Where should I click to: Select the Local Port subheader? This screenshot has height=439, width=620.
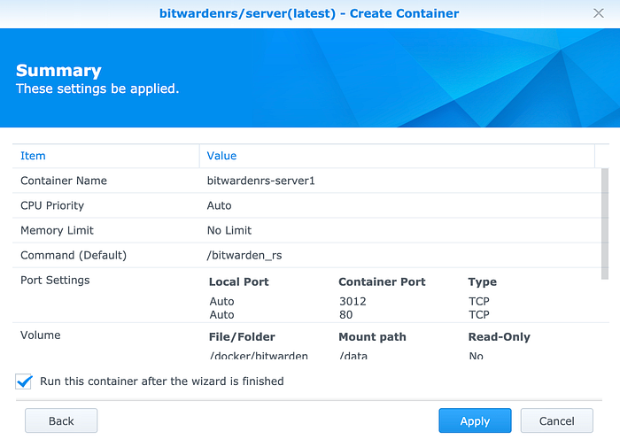[x=239, y=281]
